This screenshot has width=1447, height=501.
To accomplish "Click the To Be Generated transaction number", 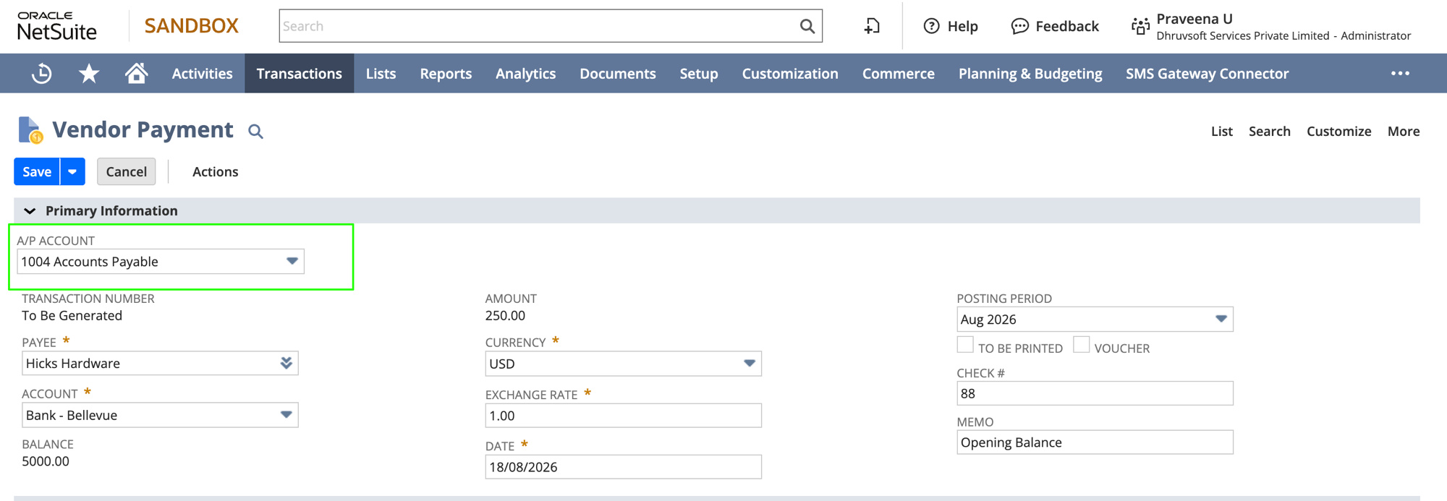I will click(x=72, y=316).
